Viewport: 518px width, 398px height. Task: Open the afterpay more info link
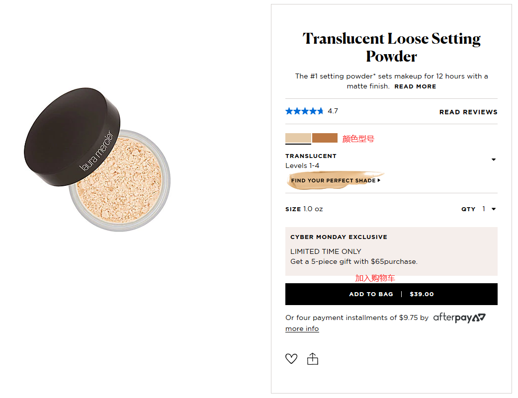(302, 329)
